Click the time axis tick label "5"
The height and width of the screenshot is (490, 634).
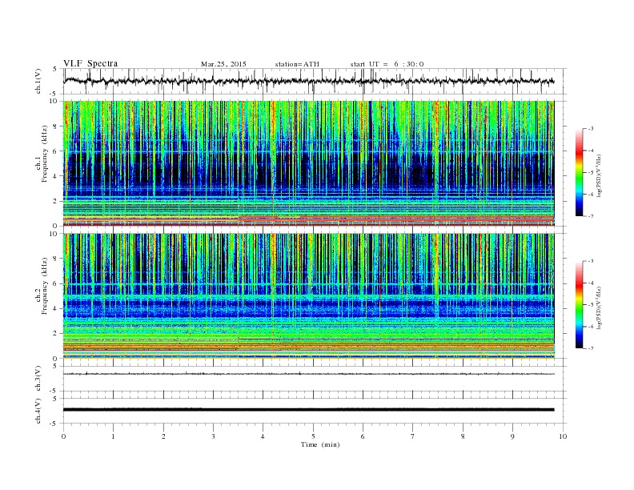click(313, 436)
